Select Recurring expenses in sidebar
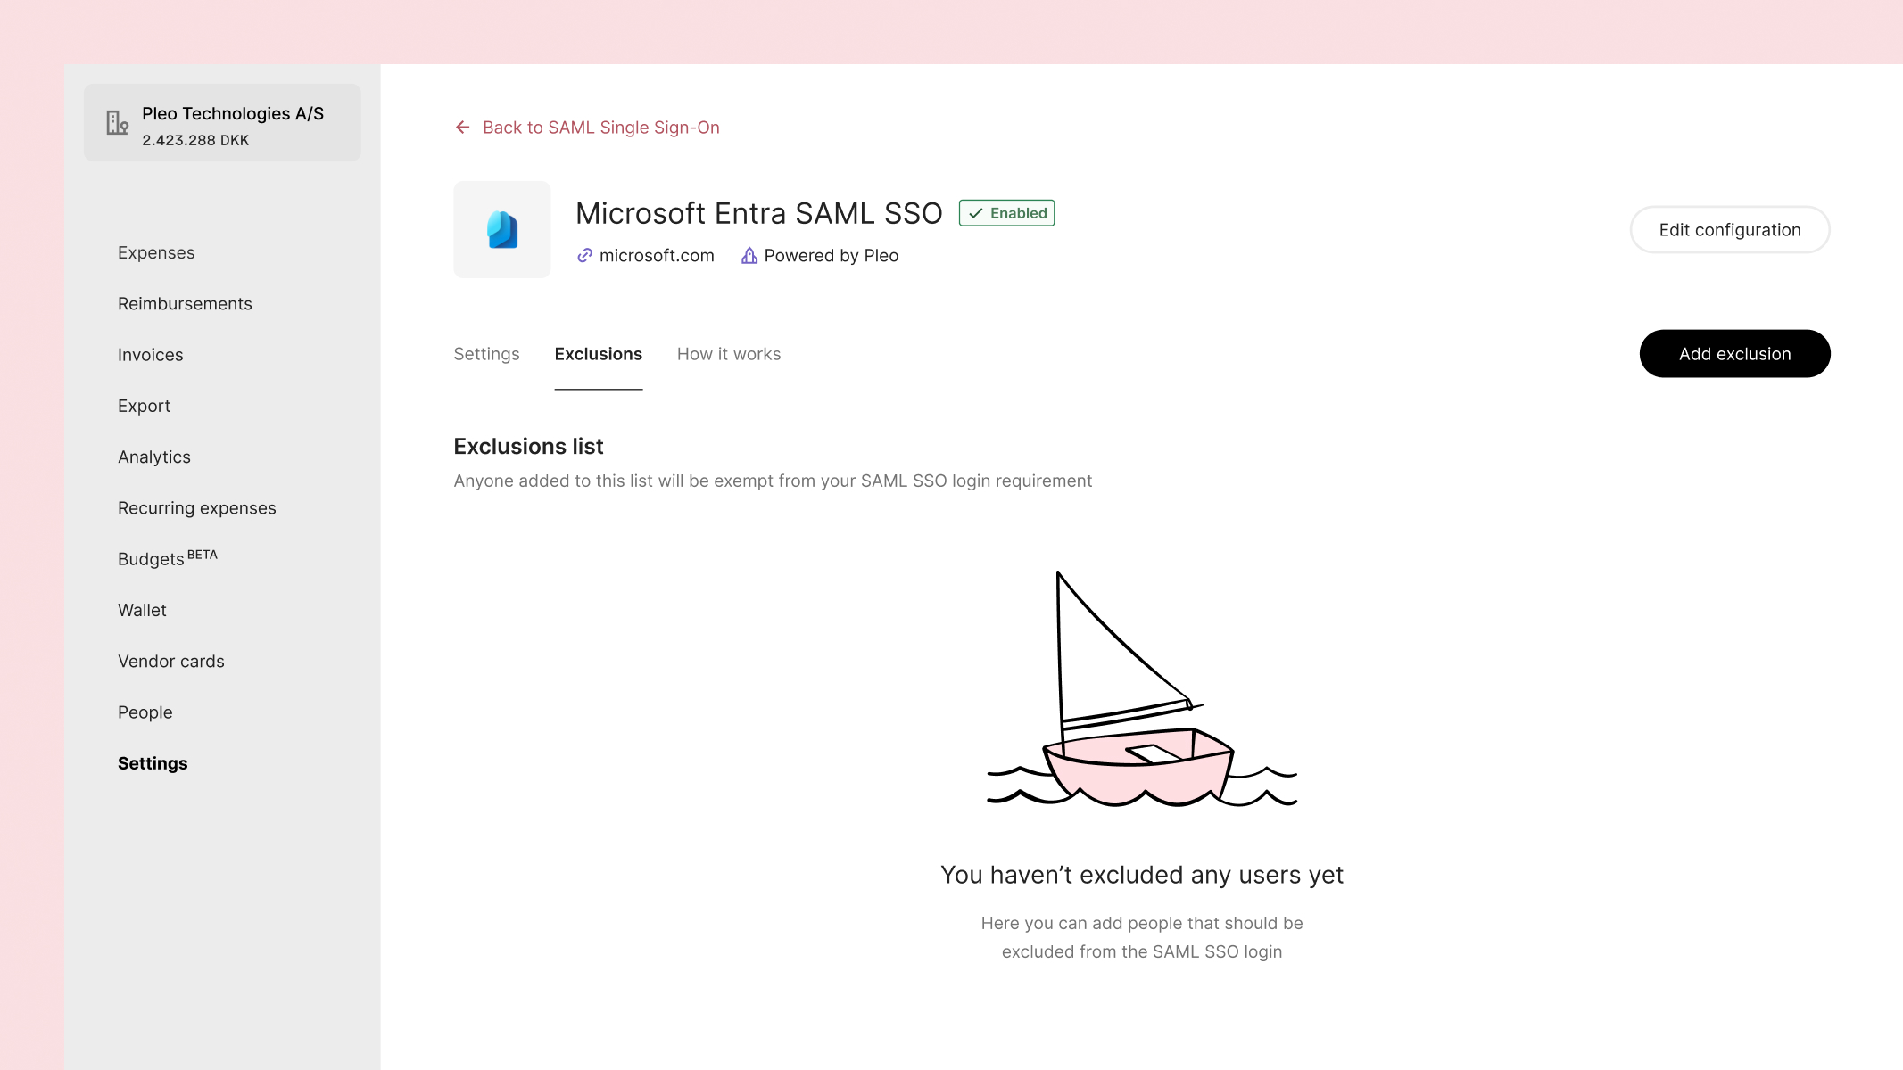1903x1070 pixels. 197,508
